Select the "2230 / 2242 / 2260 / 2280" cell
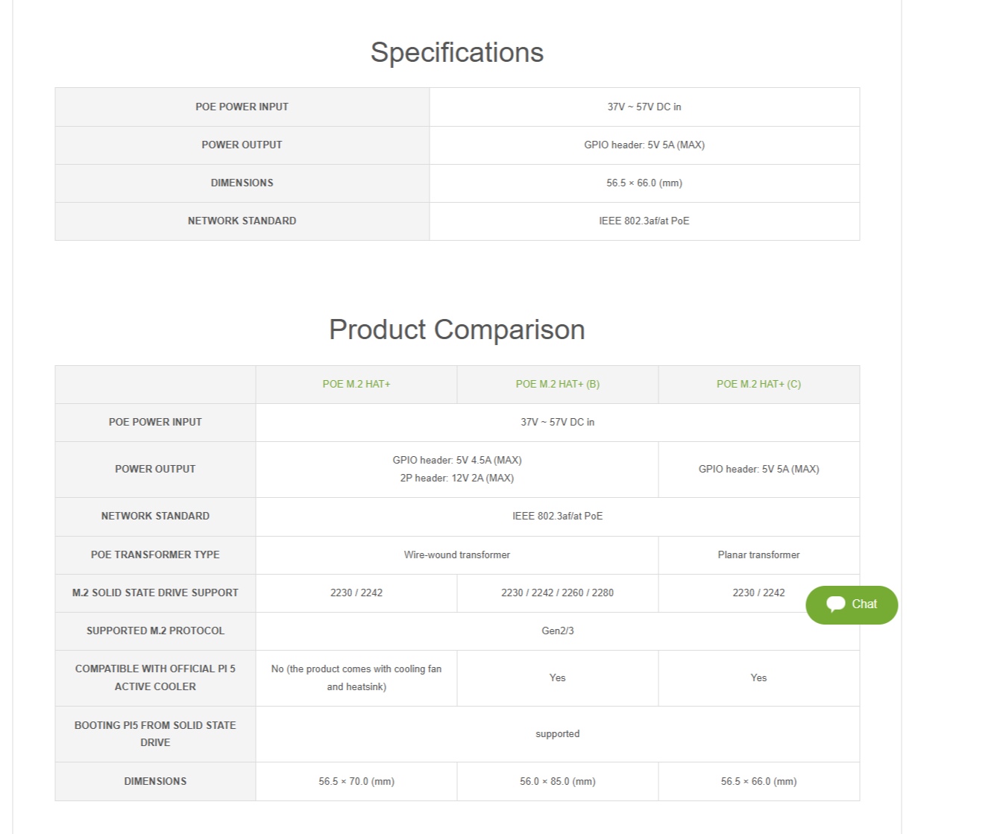This screenshot has width=1006, height=834. point(557,593)
